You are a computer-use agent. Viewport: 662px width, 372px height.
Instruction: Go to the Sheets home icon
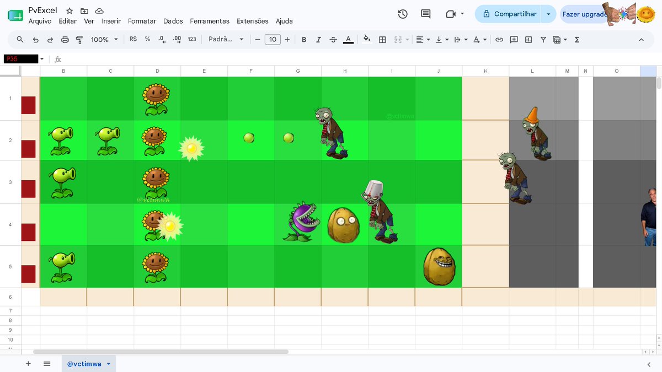[15, 15]
